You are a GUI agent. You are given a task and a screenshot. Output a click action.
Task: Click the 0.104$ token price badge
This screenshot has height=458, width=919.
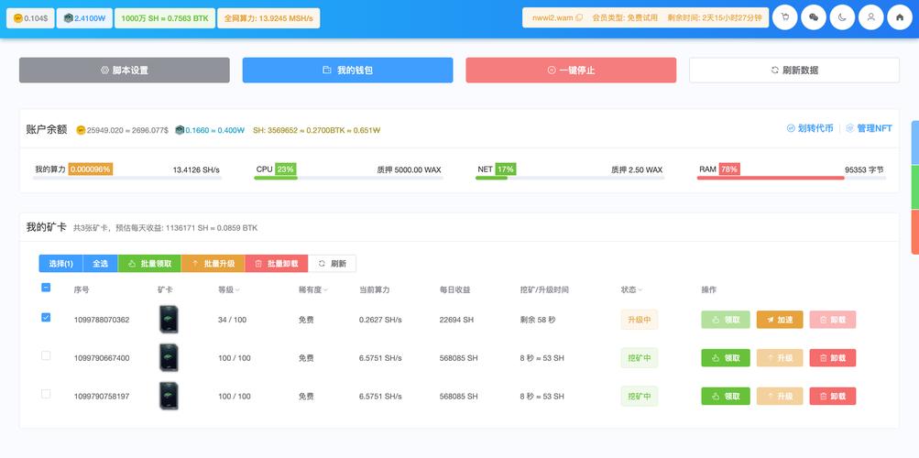[30, 18]
